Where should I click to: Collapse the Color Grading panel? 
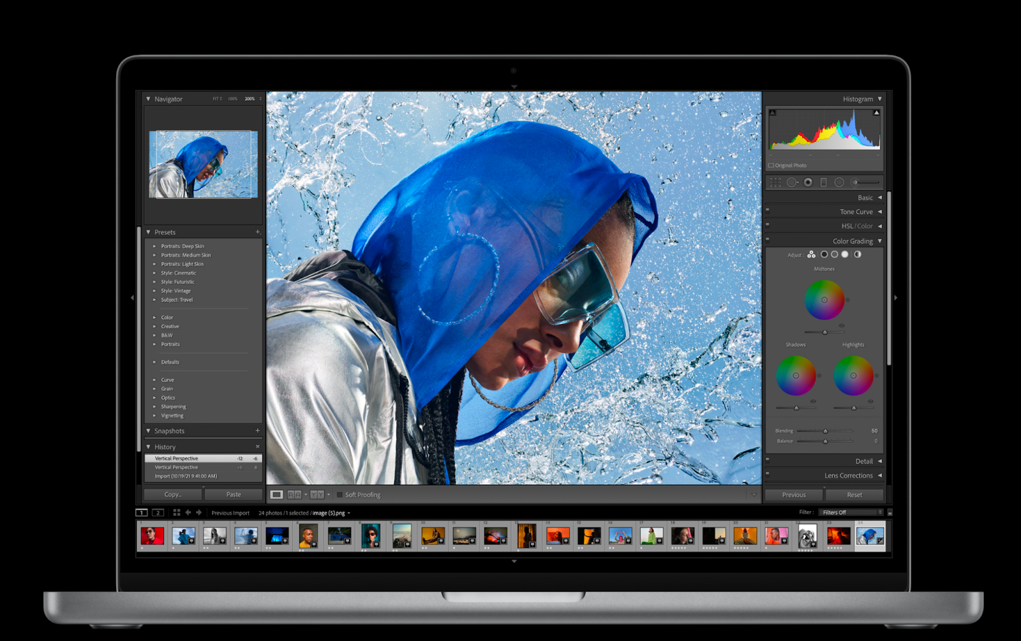click(879, 241)
